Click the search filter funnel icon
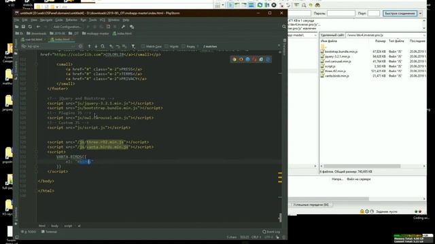The height and width of the screenshot is (244, 435). tap(133, 47)
